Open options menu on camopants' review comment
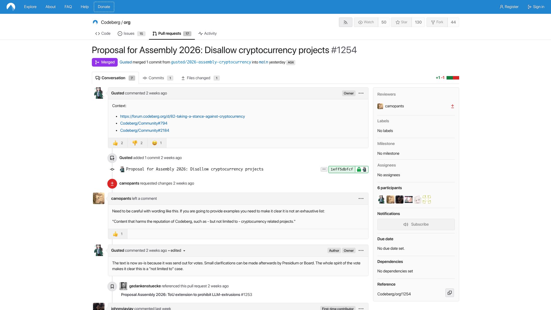Screen dimensions: 551x310 [361, 199]
